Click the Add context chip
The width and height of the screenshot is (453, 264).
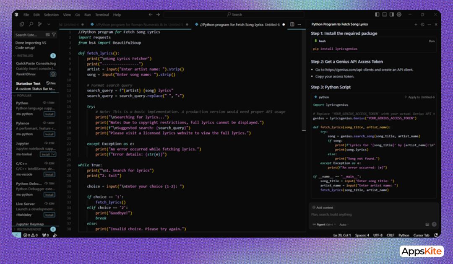[323, 207]
